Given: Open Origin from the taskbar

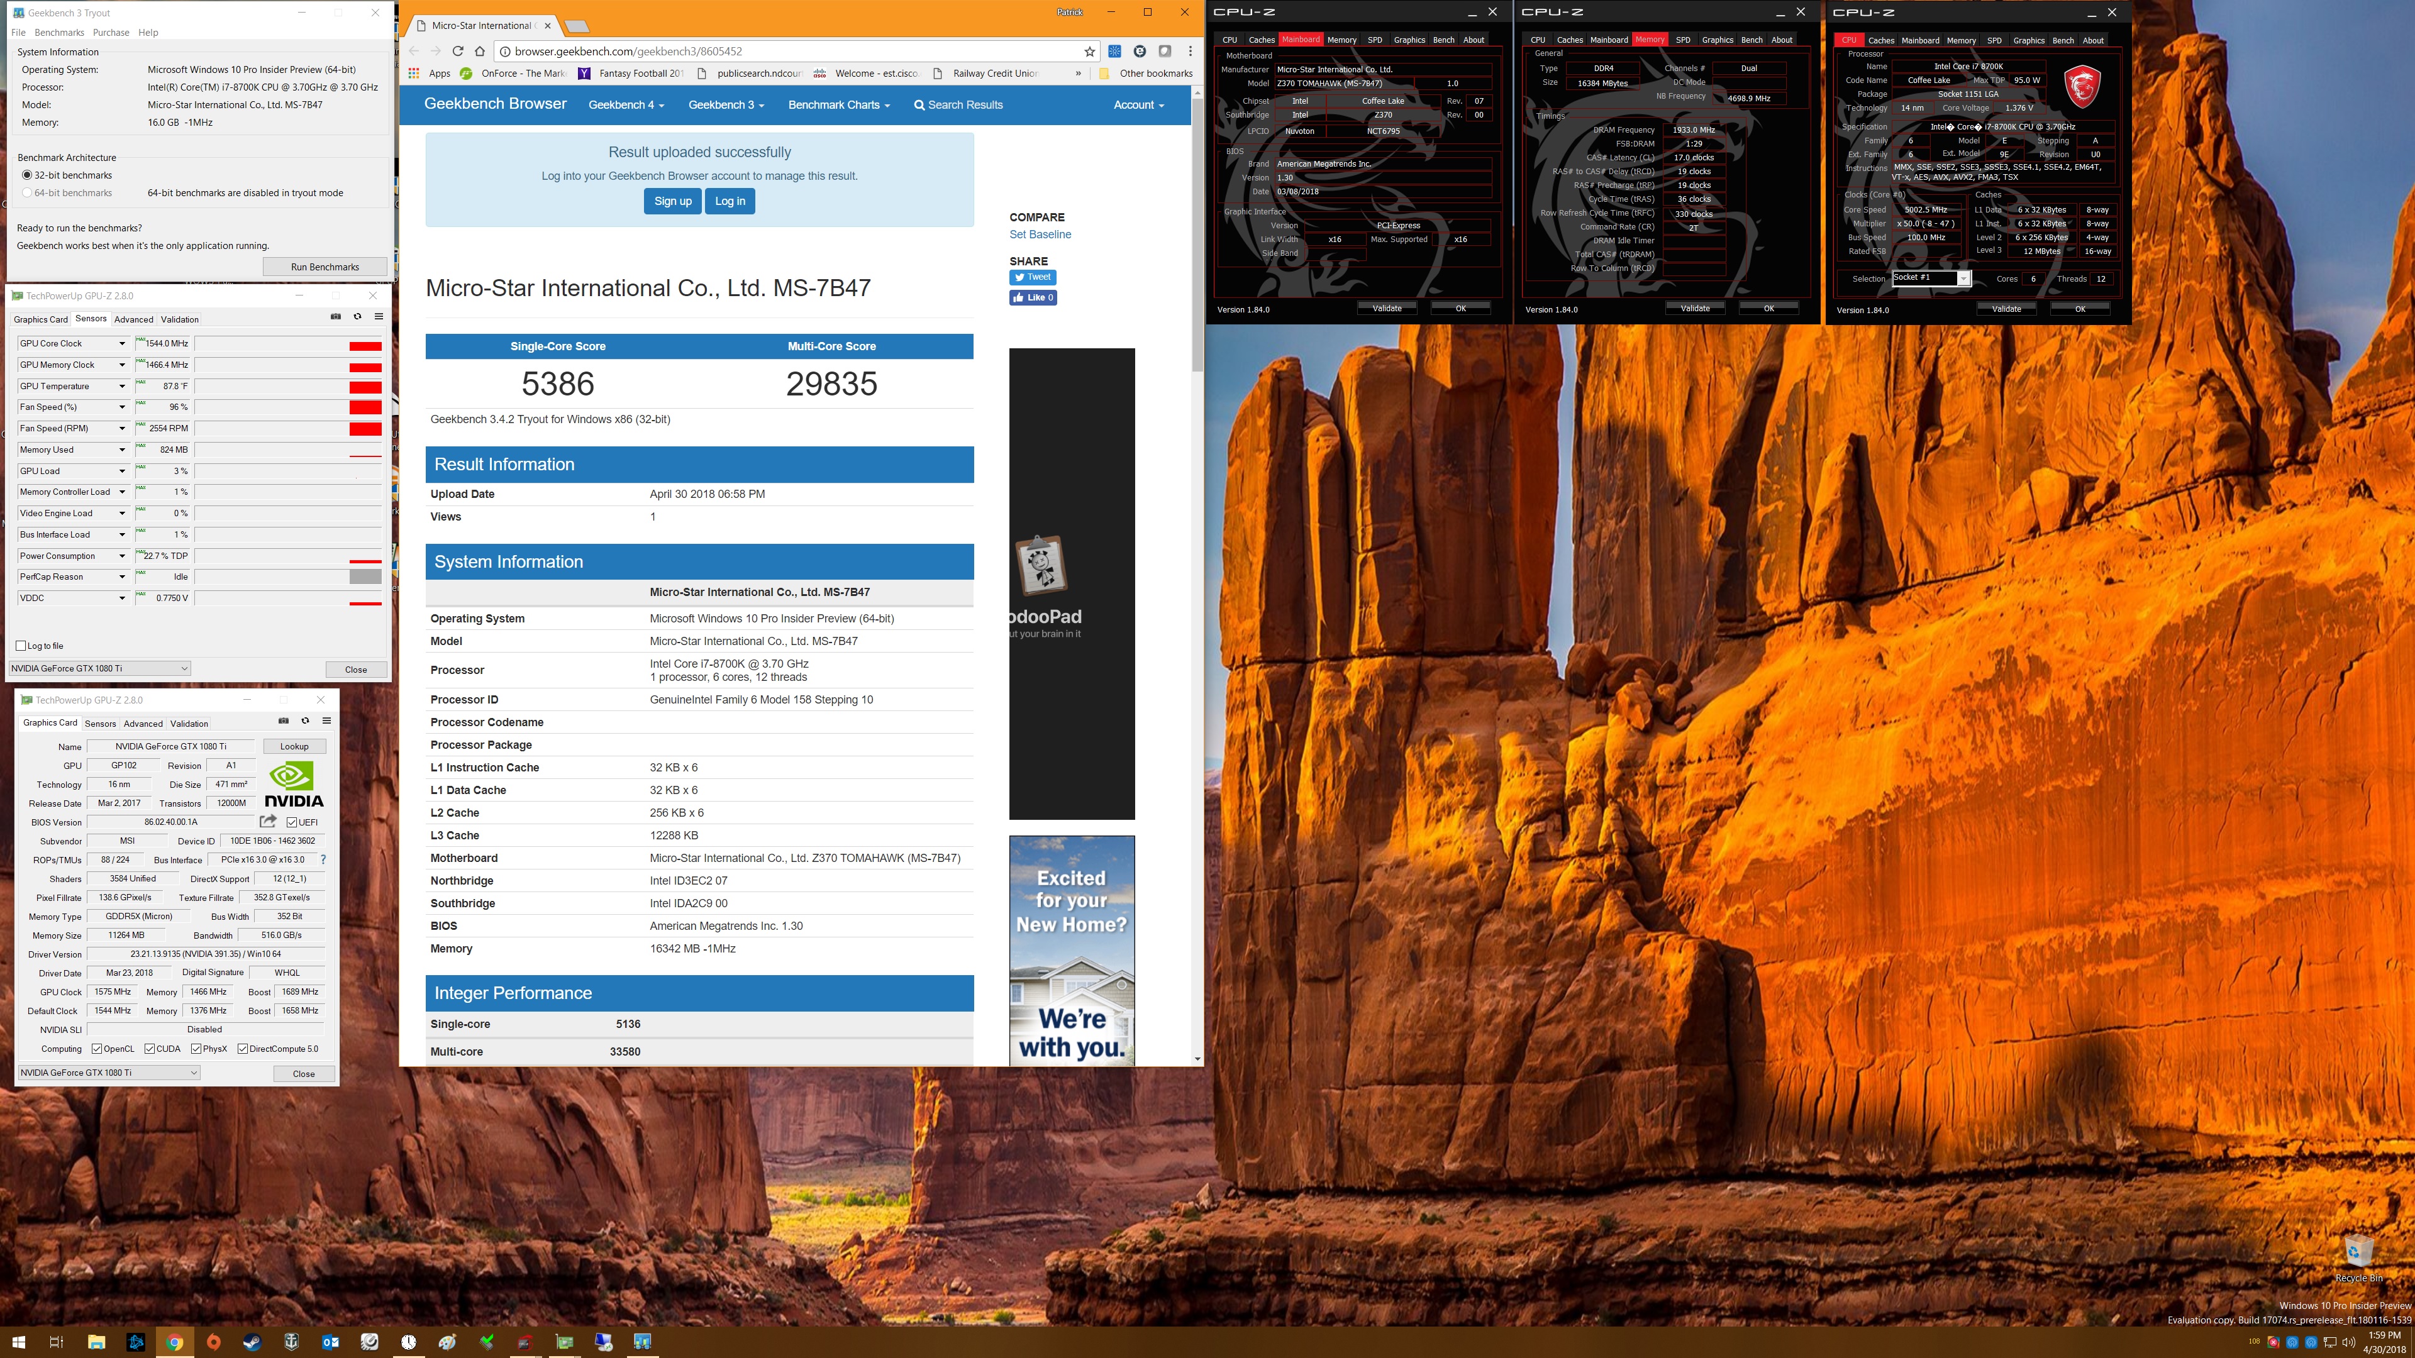Looking at the screenshot, I should [x=214, y=1342].
